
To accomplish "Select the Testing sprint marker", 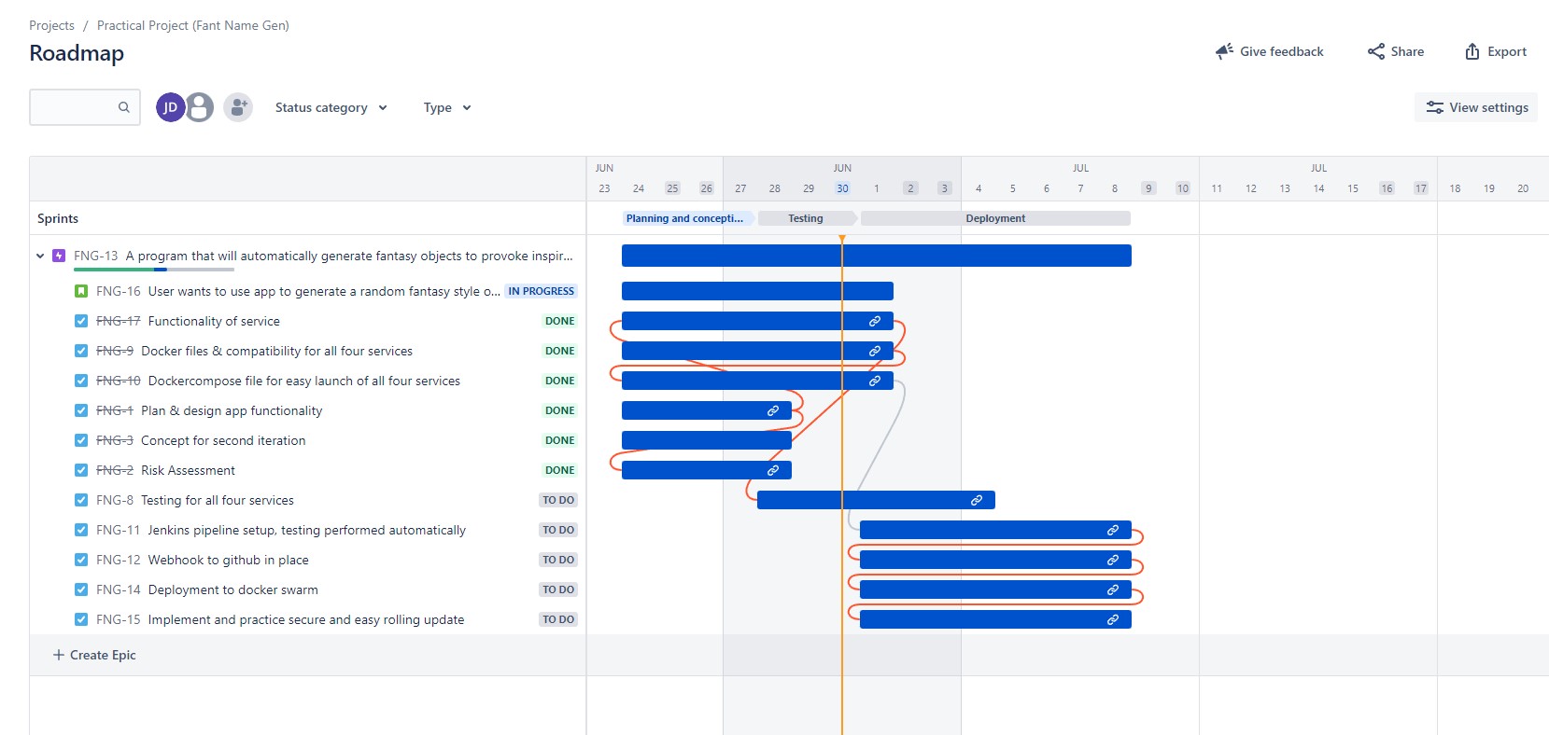I will coord(806,218).
